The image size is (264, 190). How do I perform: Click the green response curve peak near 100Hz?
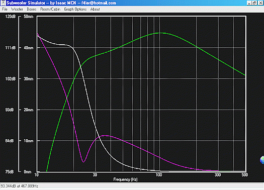click(160, 33)
